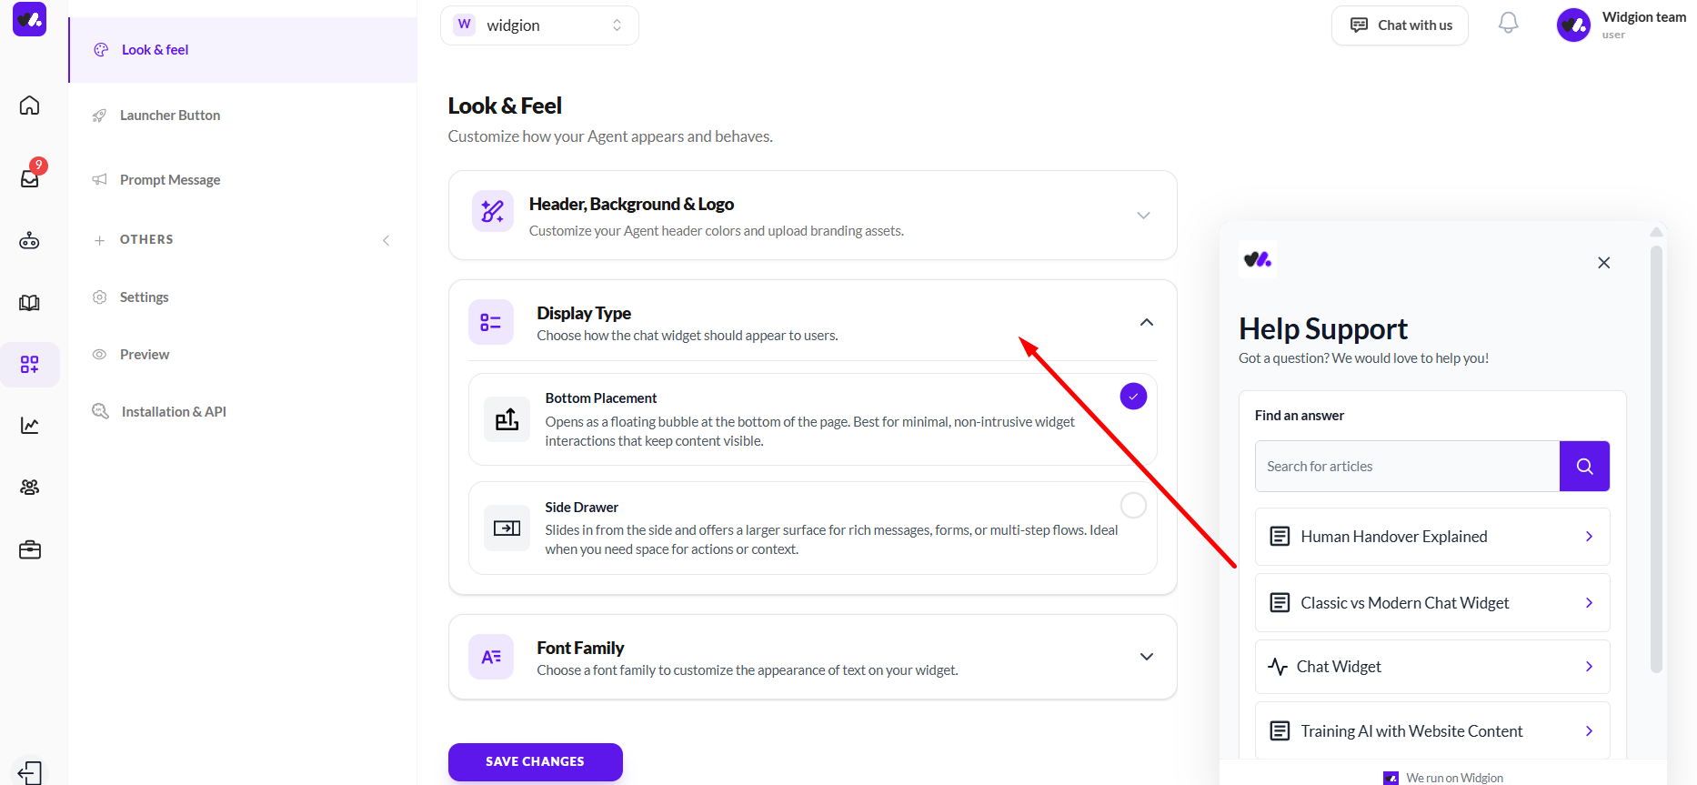Click the logout icon at bottom left
This screenshot has width=1697, height=785.
click(30, 772)
